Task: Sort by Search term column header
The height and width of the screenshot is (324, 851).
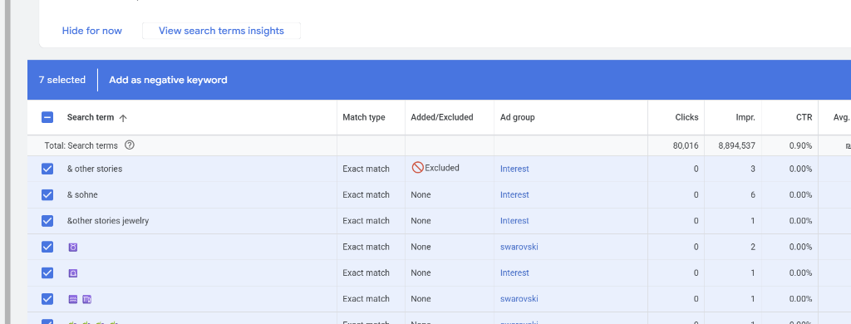Action: click(x=90, y=117)
